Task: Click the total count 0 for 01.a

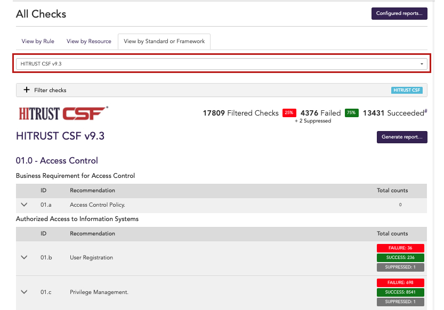Action: [x=400, y=205]
